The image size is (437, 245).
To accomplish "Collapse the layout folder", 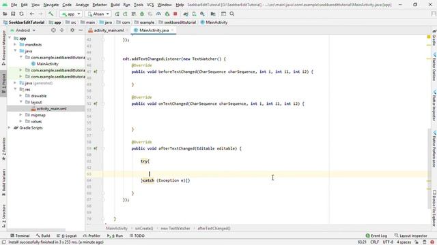I will pyautogui.click(x=20, y=102).
